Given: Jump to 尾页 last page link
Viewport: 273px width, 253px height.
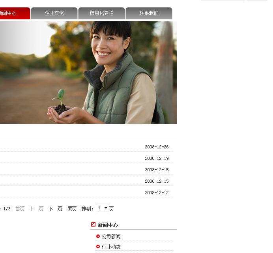Looking at the screenshot, I should point(72,209).
